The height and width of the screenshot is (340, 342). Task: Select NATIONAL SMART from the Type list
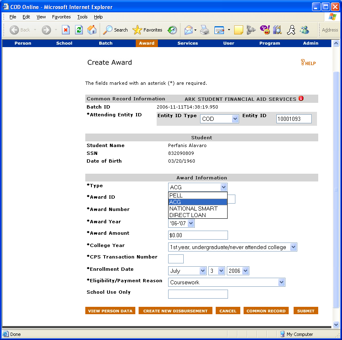pos(198,209)
